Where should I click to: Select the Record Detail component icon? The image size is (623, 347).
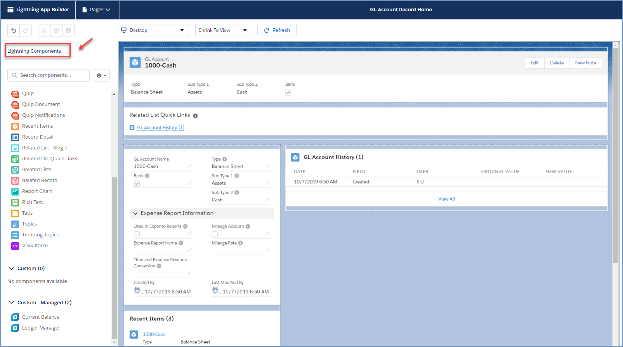click(x=15, y=137)
